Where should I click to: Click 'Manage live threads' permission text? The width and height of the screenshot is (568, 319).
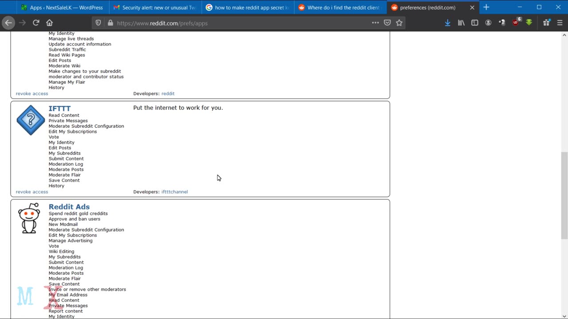(x=71, y=39)
